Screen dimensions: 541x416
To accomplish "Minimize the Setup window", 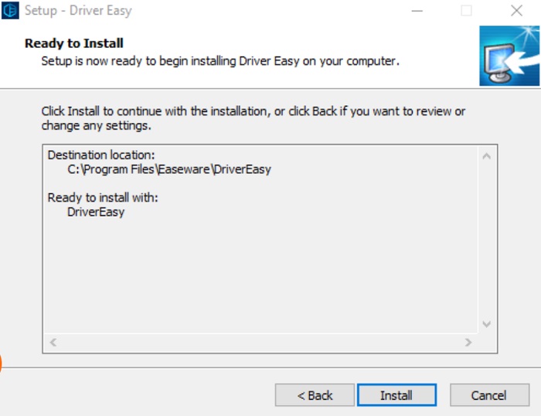I will (x=417, y=11).
